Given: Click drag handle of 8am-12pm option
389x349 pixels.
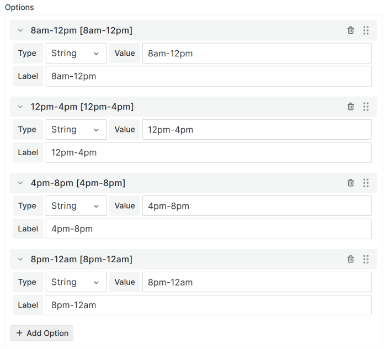Looking at the screenshot, I should pyautogui.click(x=366, y=30).
